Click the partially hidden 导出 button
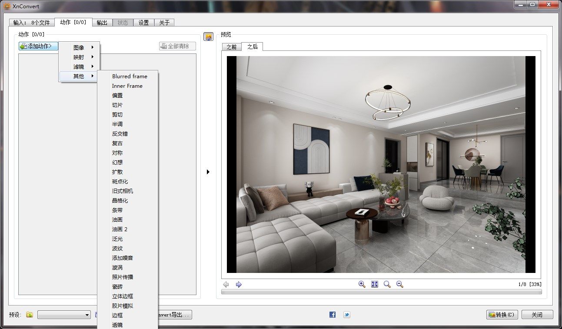562x329 pixels. pos(175,315)
